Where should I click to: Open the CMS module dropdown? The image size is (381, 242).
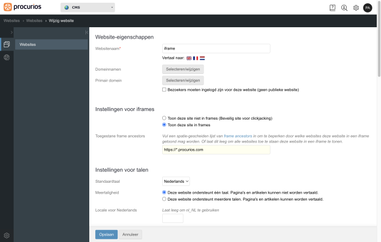coord(88,8)
